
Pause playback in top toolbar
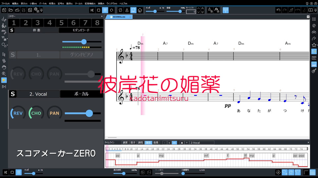[x=105, y=10]
